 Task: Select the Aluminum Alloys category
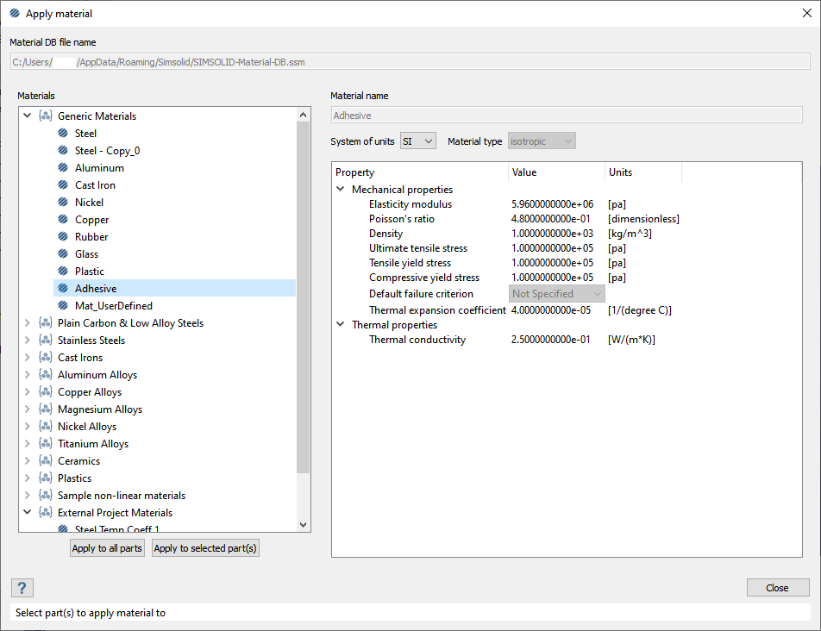[x=97, y=375]
